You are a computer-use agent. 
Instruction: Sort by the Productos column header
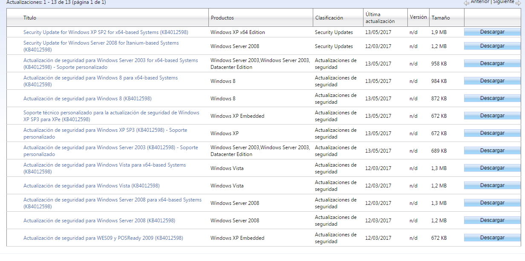(x=222, y=18)
